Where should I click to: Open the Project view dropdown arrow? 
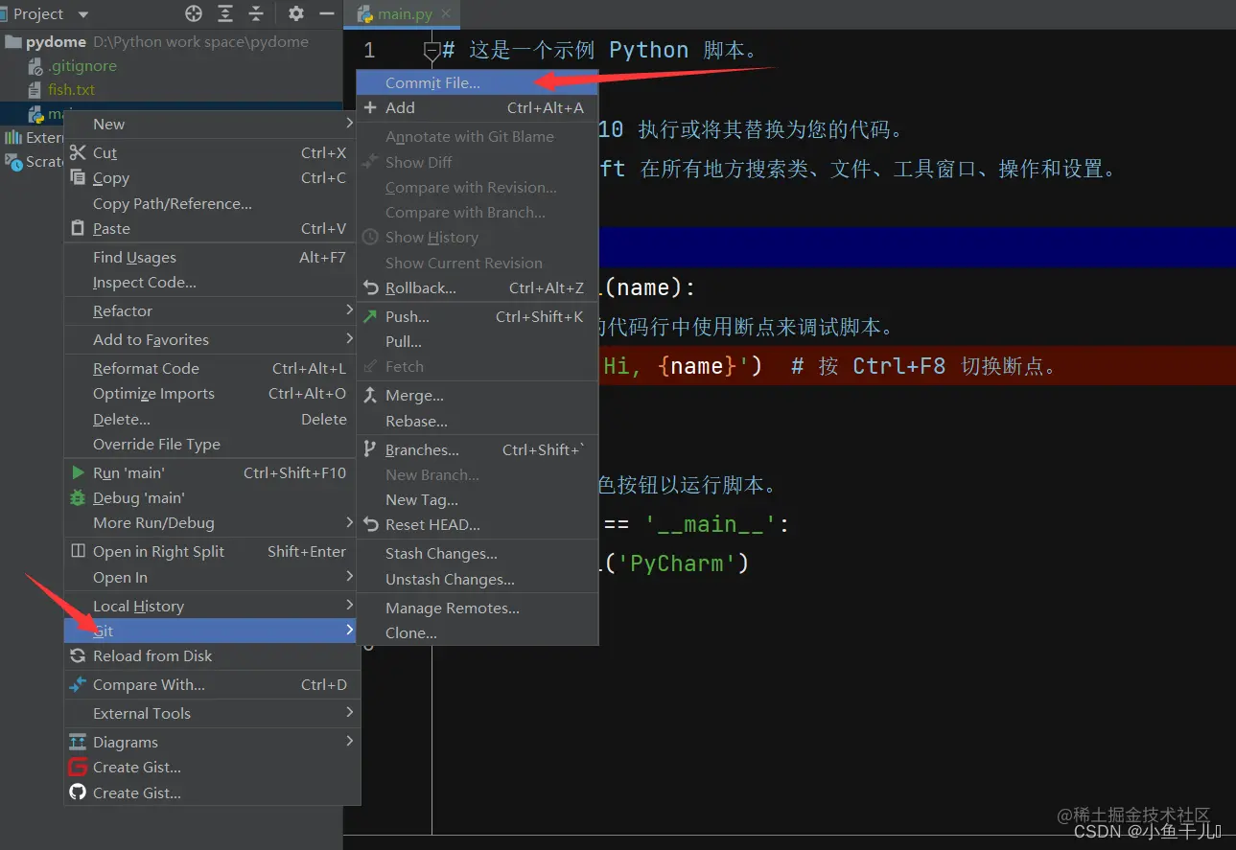(82, 14)
